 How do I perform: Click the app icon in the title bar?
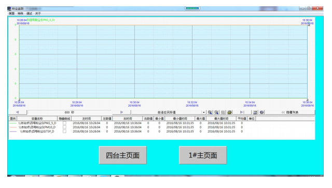(x=9, y=9)
